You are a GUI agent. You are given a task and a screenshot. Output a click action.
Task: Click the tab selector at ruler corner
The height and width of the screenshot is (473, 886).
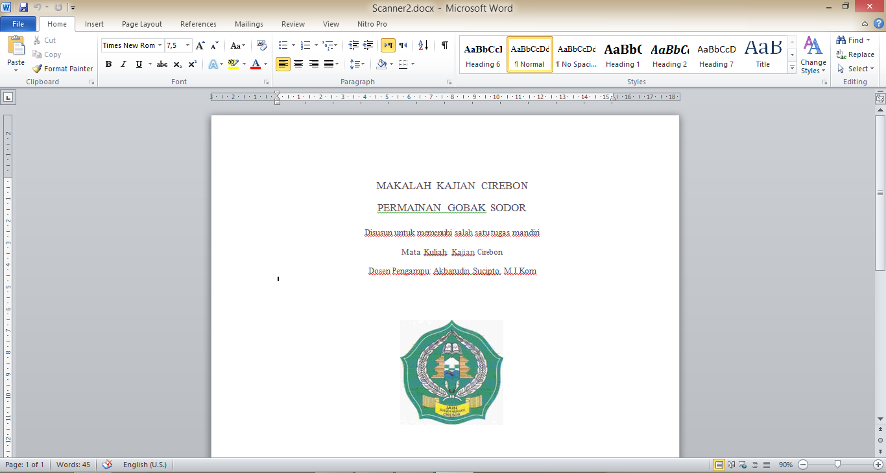(x=8, y=97)
